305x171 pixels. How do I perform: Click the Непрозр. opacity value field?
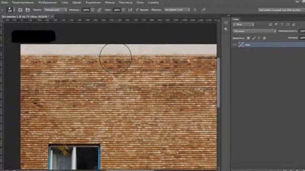point(86,10)
